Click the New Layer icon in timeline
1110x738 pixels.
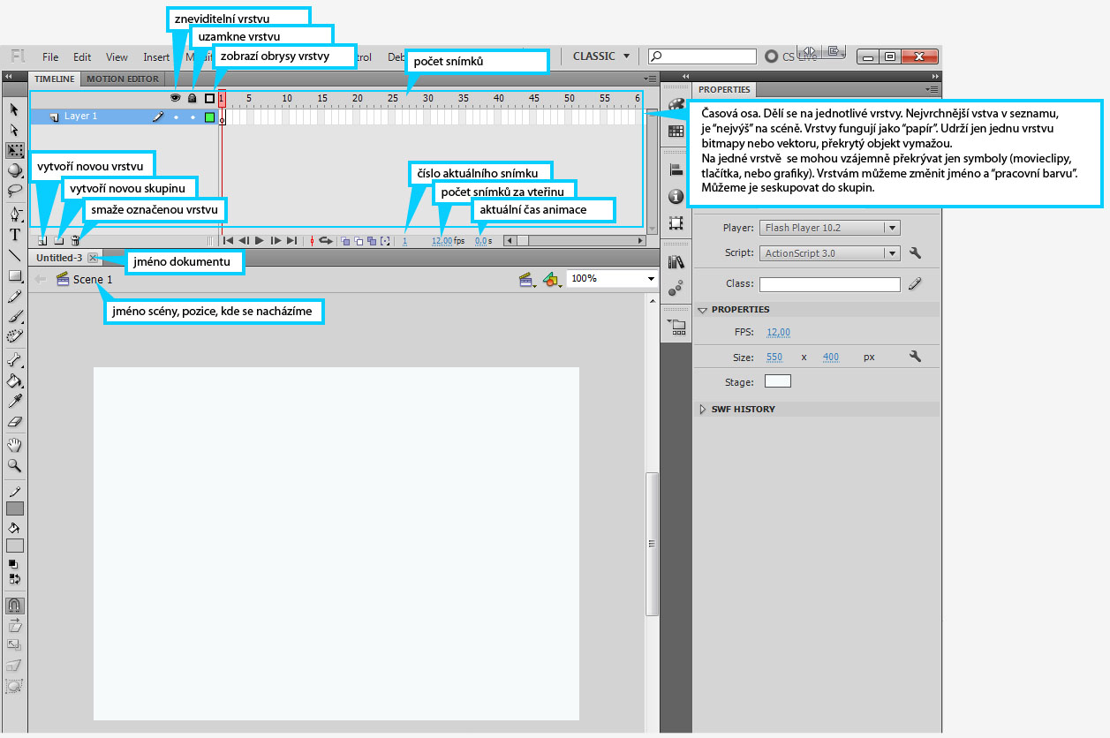(x=42, y=240)
